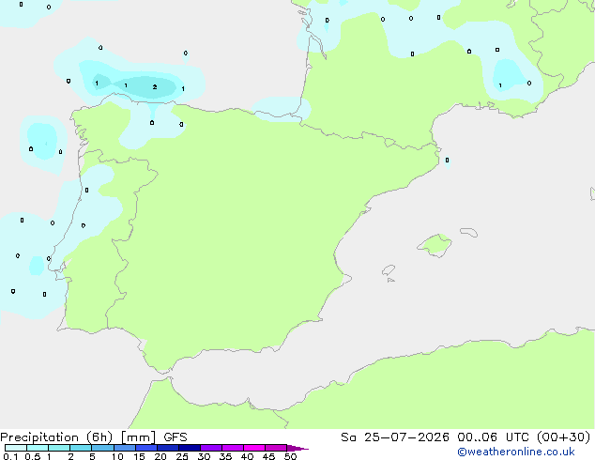The image size is (595, 460).
Task: Click the '0.1' legend tick label
Action: click(10, 456)
